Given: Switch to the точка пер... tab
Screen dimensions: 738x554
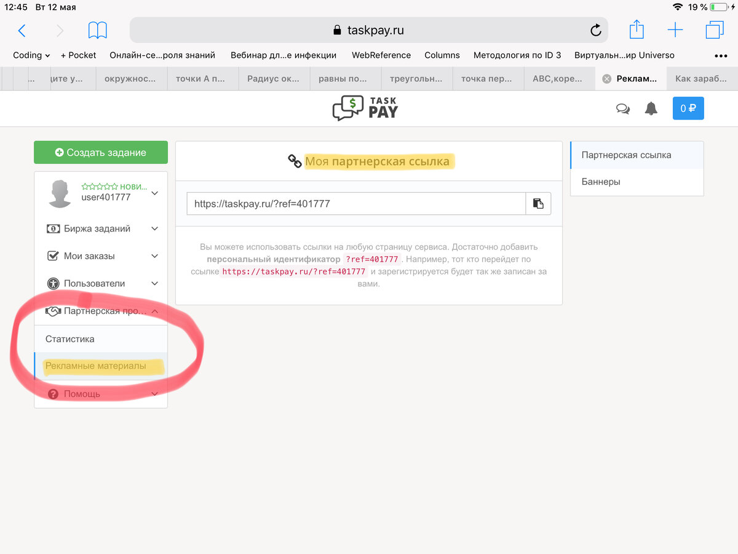Looking at the screenshot, I should tap(488, 79).
